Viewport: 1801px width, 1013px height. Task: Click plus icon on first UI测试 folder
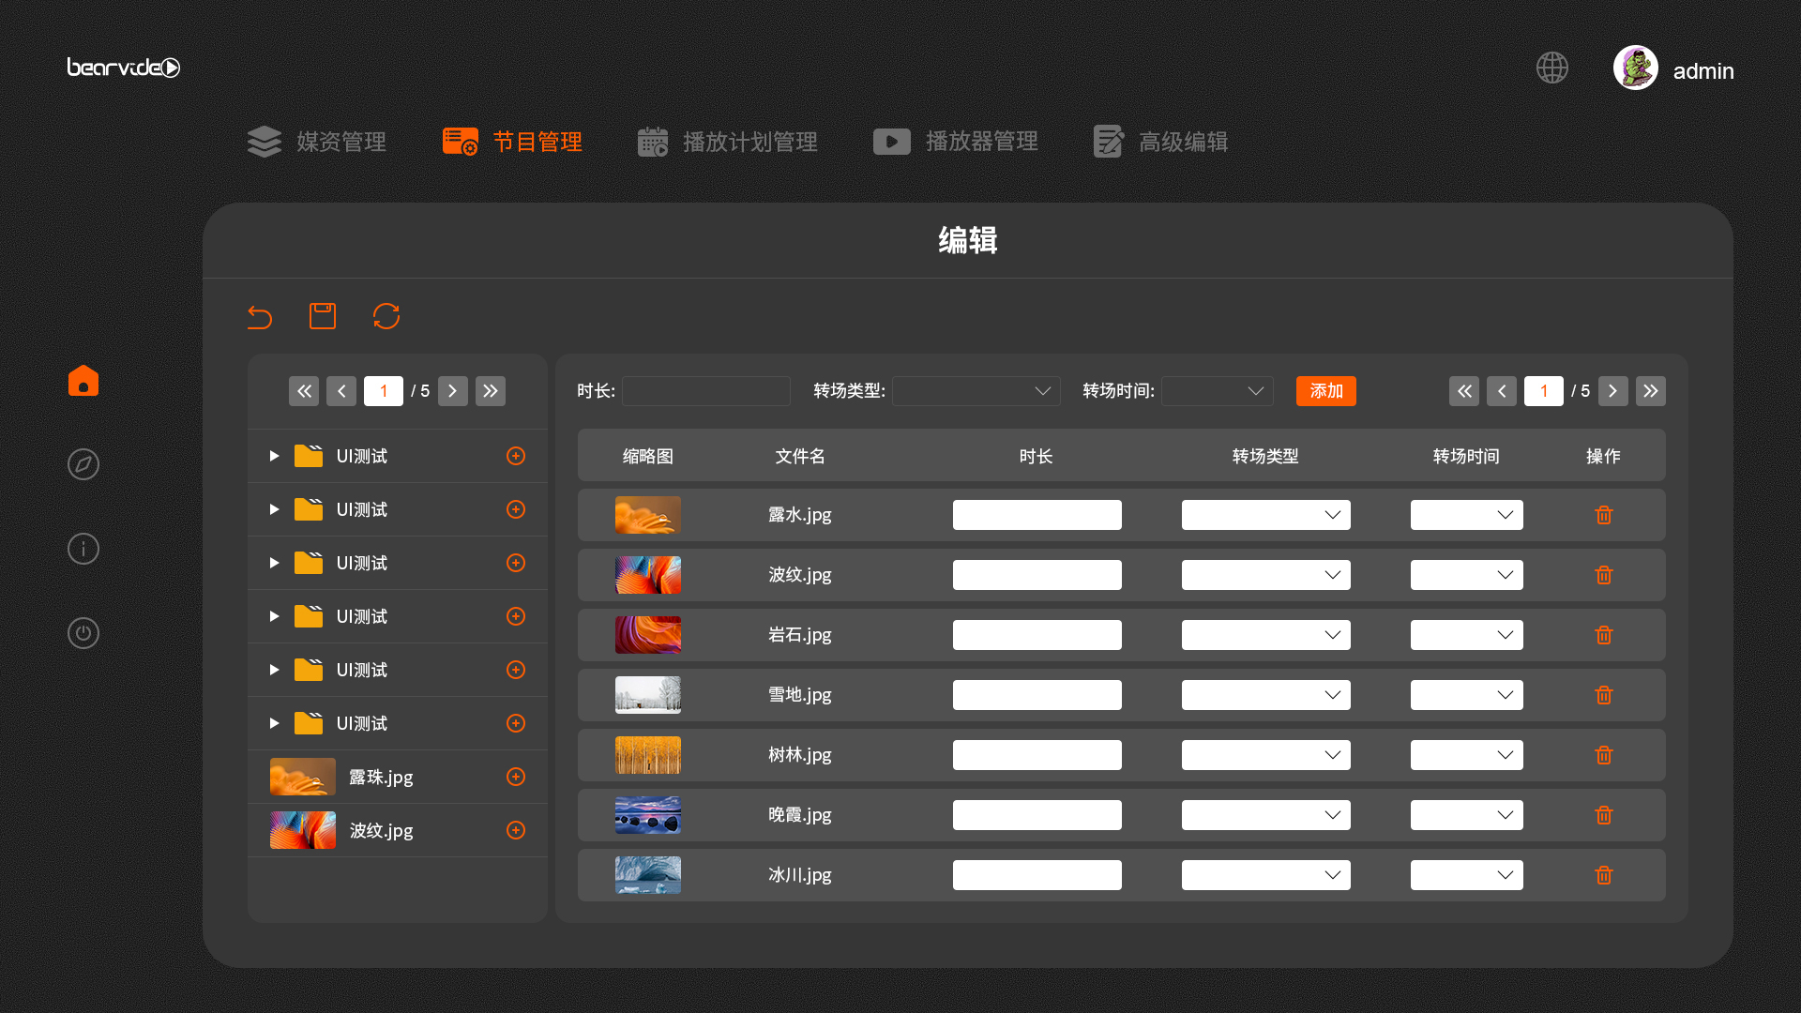516,456
